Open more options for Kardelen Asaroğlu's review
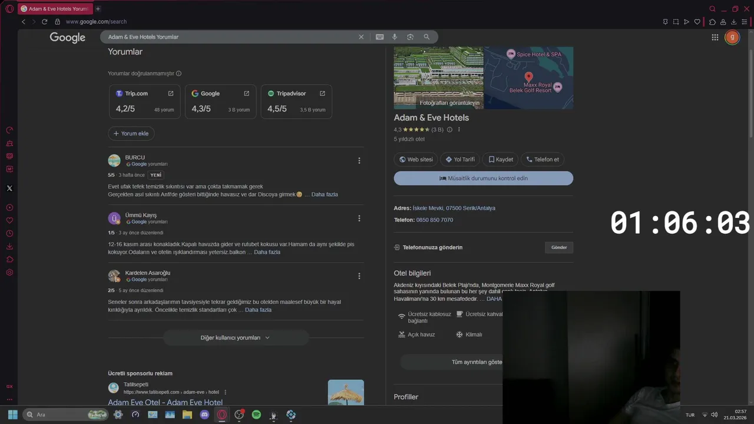The width and height of the screenshot is (754, 424). (x=359, y=276)
